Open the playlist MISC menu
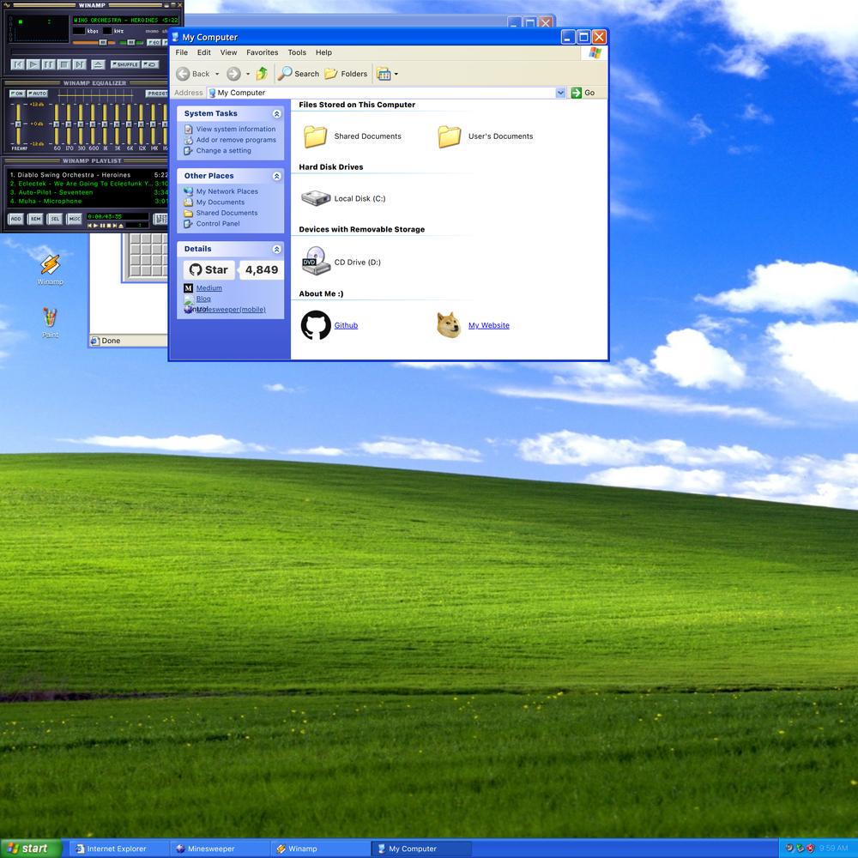The image size is (858, 858). coord(74,219)
